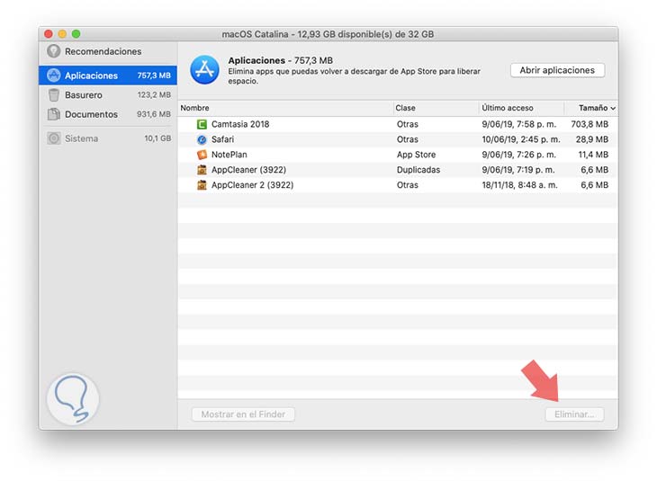The width and height of the screenshot is (657, 481).
Task: Click the 11,4 MB size value
Action: pos(593,155)
